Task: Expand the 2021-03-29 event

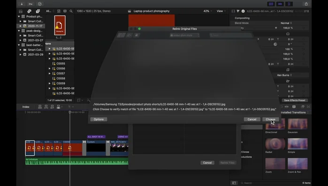Action: [x=20, y=54]
